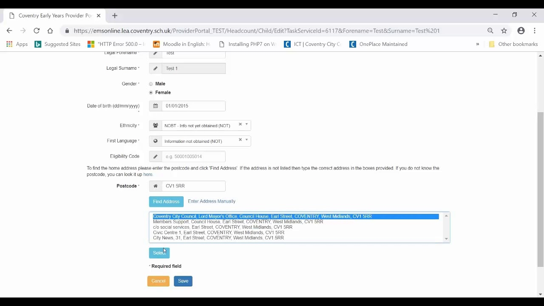Clear the First Language selection with the X icon

pyautogui.click(x=240, y=139)
